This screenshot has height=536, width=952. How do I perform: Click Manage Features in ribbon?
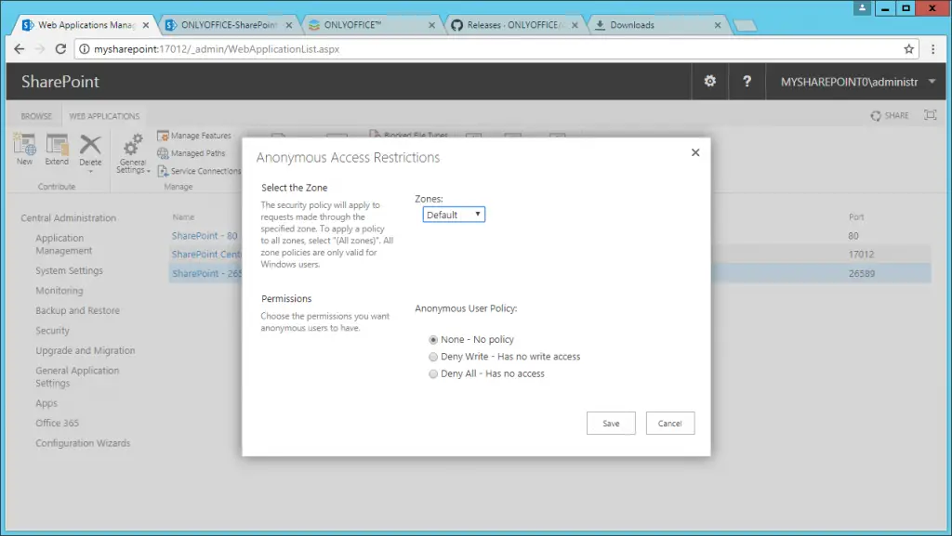coord(194,136)
